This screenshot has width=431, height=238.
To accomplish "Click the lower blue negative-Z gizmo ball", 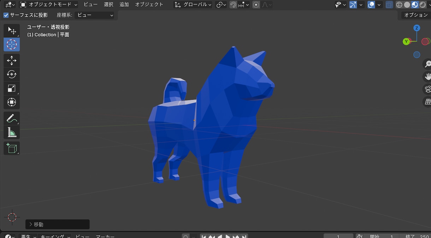I will coord(417,55).
